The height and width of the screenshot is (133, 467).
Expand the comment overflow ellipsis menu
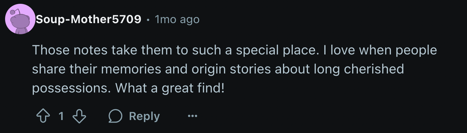(192, 117)
